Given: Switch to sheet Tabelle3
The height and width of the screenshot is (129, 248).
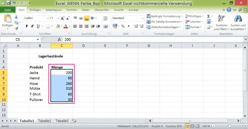Looking at the screenshot, I should click(62, 121).
